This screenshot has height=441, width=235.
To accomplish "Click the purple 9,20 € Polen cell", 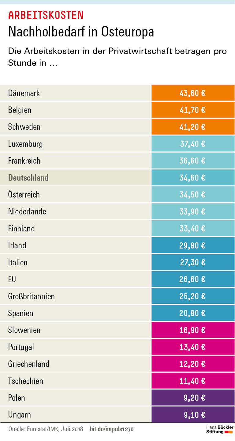I will pos(193,398).
